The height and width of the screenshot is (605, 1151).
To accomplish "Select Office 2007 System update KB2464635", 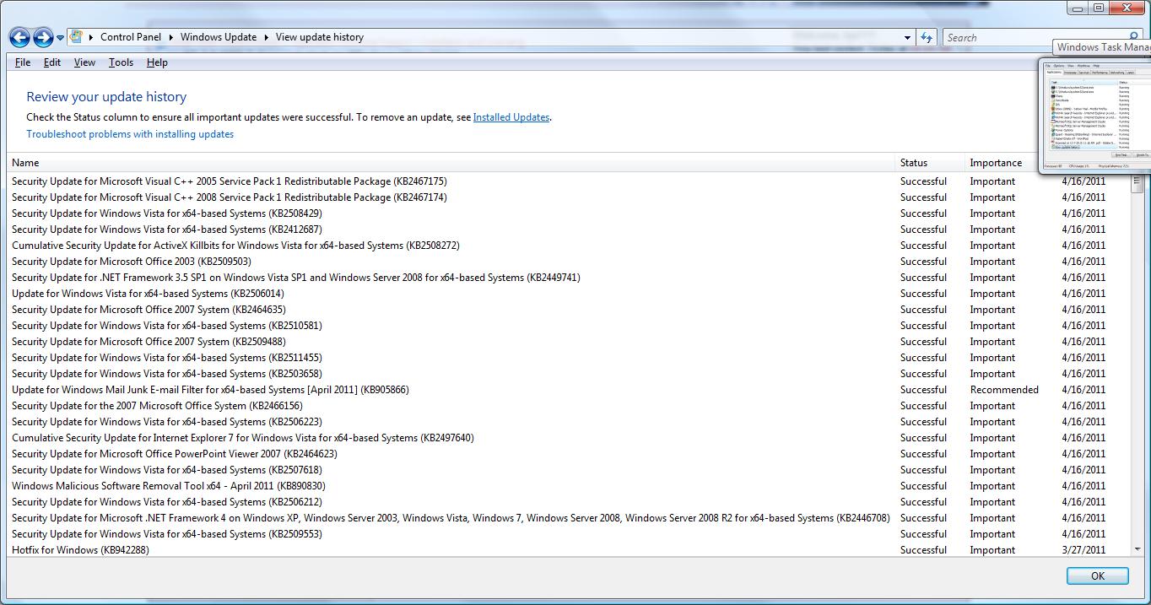I will [x=569, y=310].
